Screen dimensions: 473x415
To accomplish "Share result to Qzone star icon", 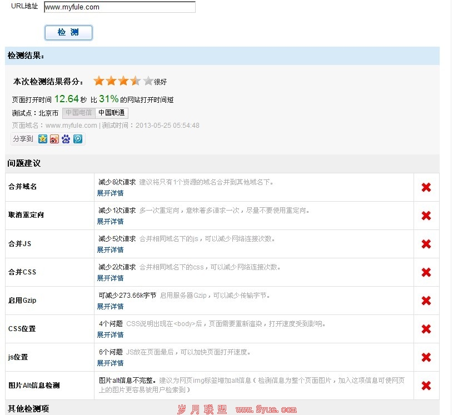I will 43,139.
